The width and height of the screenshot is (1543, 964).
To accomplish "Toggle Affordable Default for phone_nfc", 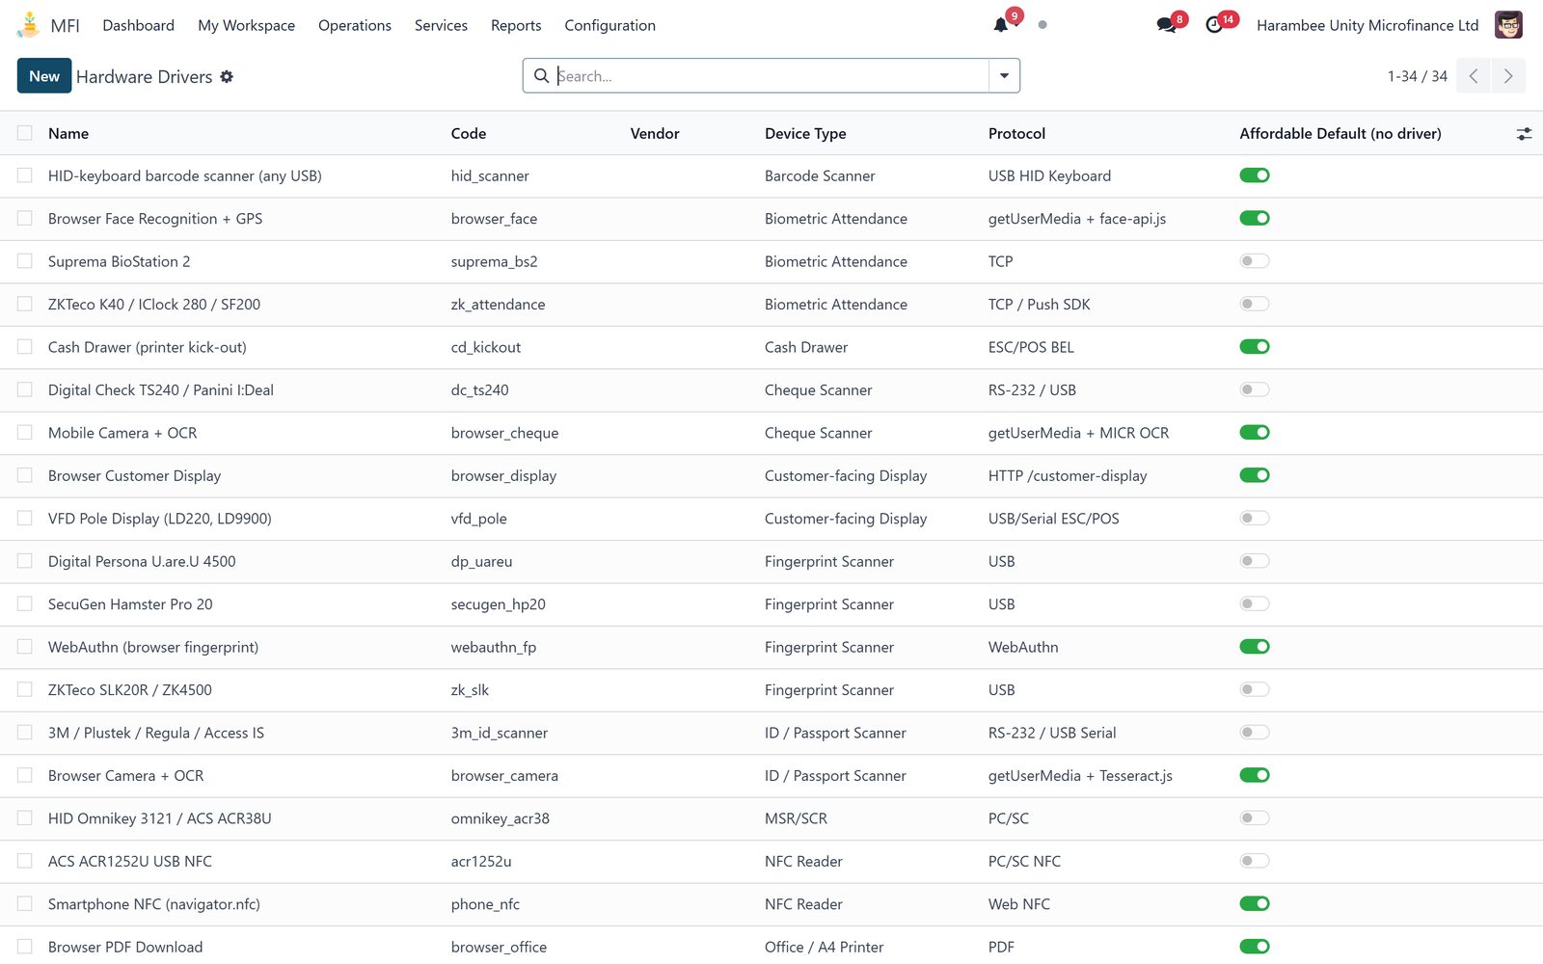I will (x=1255, y=903).
